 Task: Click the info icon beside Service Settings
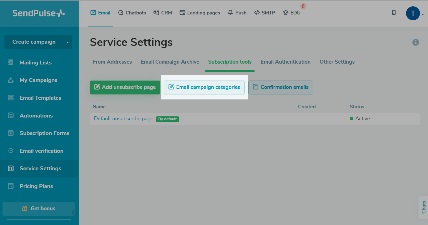click(x=416, y=42)
